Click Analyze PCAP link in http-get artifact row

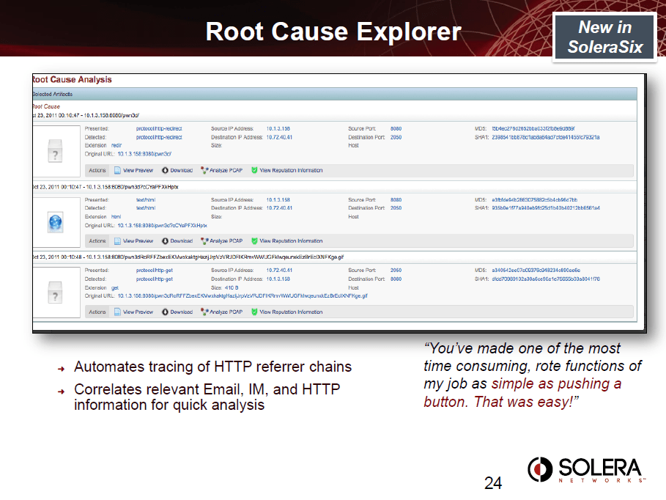[226, 312]
